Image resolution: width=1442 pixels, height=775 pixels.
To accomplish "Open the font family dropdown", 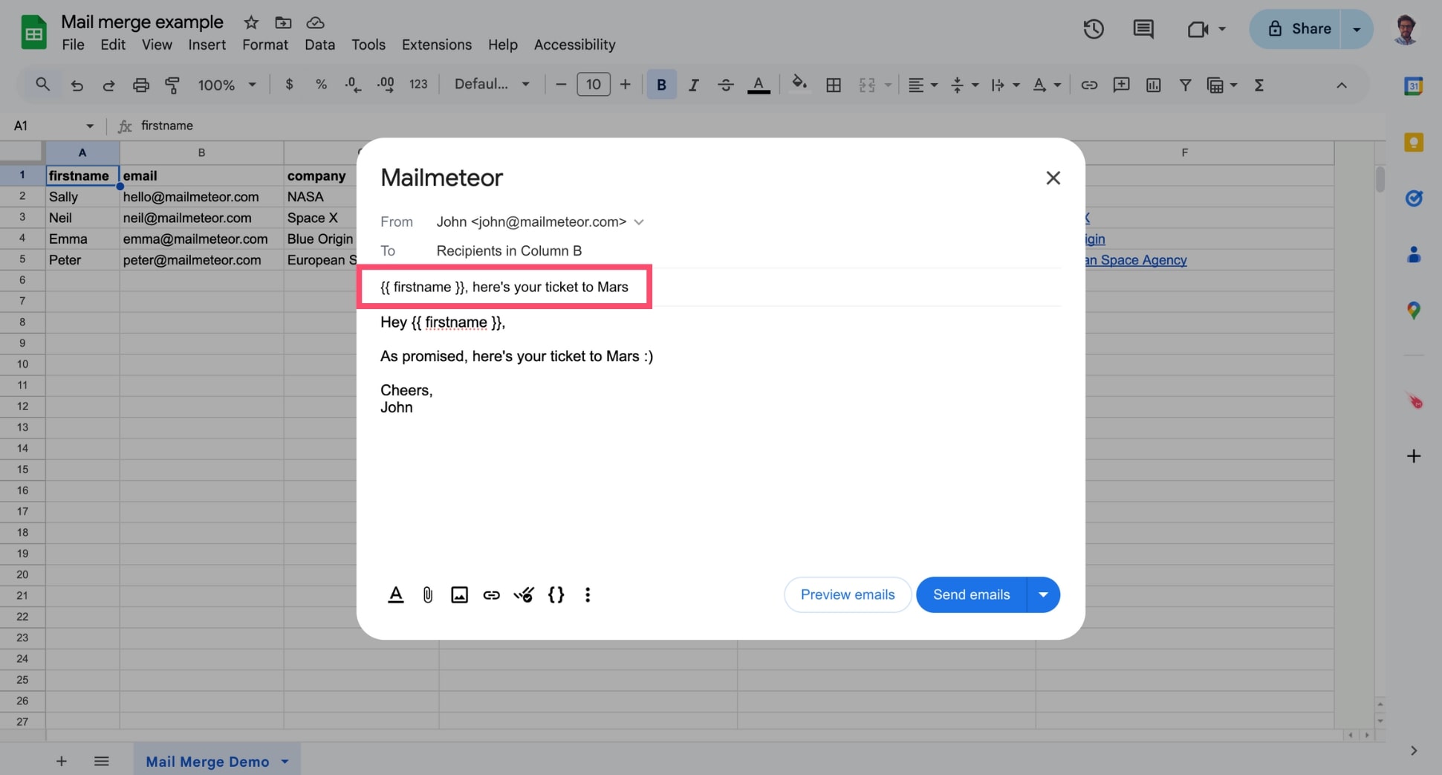I will click(492, 85).
